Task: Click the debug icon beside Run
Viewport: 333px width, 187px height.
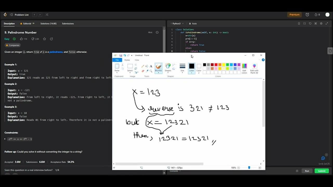Action: point(297,171)
